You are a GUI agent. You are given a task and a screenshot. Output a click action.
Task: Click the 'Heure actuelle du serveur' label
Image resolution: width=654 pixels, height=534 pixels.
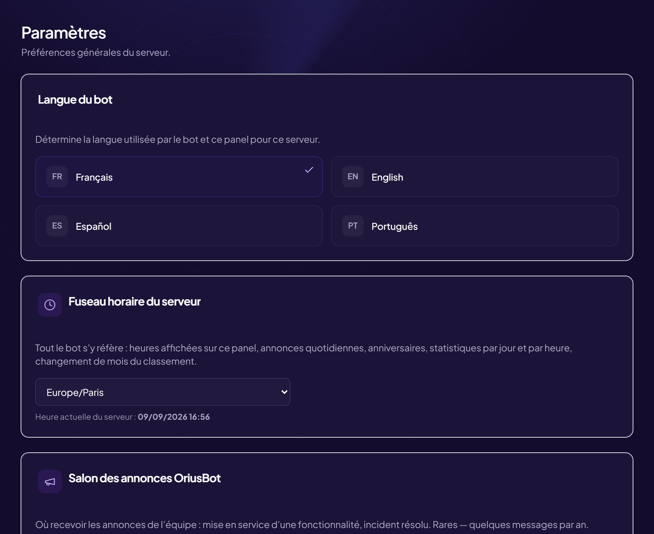click(x=86, y=417)
